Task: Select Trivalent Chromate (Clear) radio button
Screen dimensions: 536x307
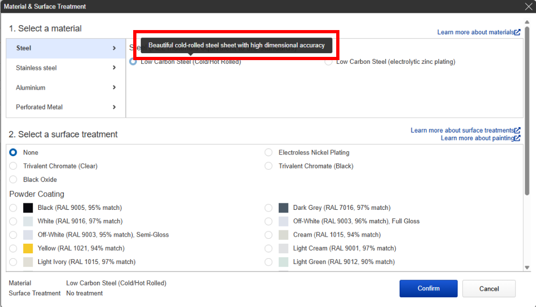Action: click(13, 166)
